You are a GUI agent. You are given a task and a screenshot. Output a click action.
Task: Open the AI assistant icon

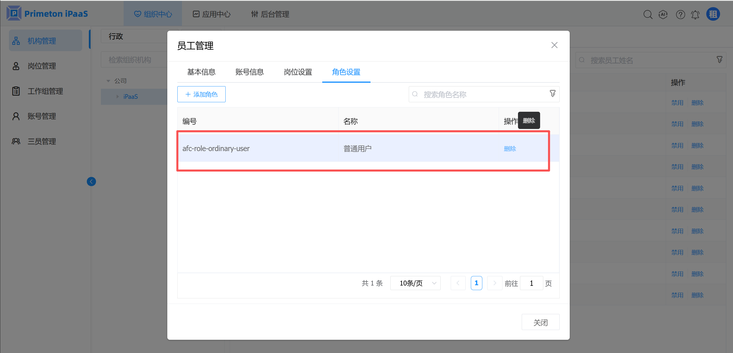[x=663, y=14]
